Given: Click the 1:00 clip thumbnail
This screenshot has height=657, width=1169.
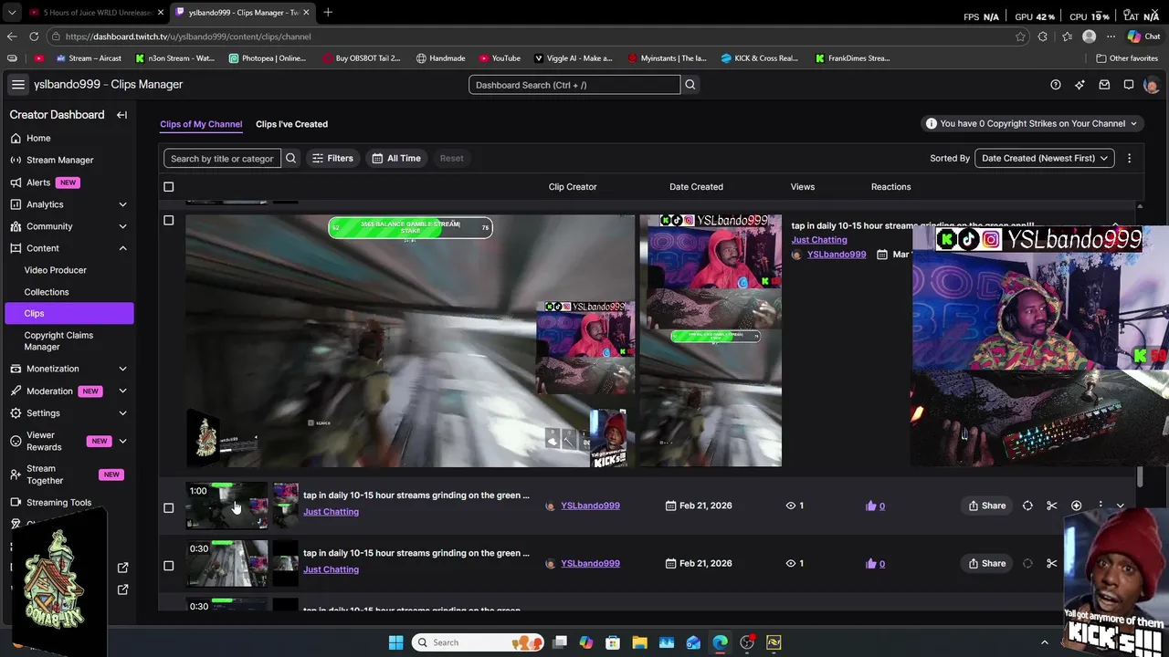Looking at the screenshot, I should [x=227, y=506].
